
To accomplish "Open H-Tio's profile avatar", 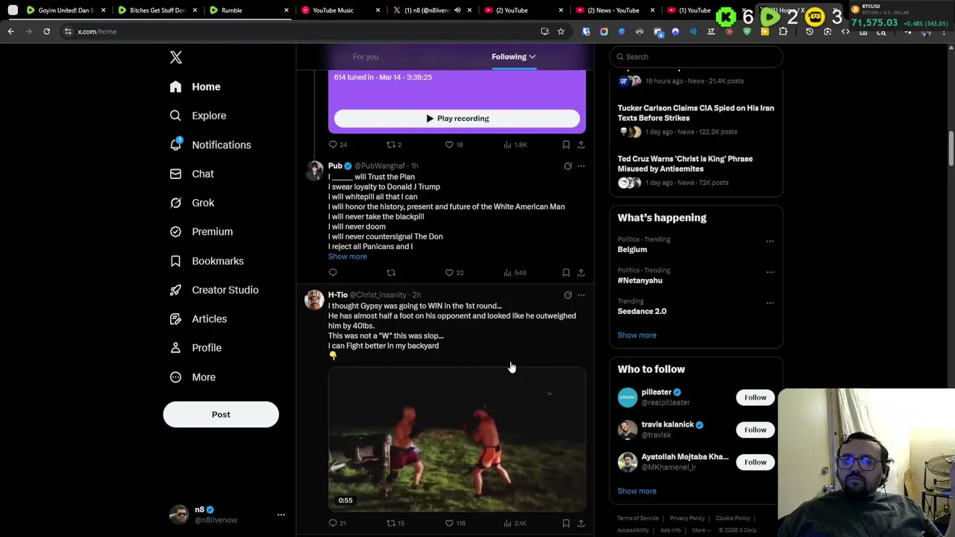I will click(314, 300).
